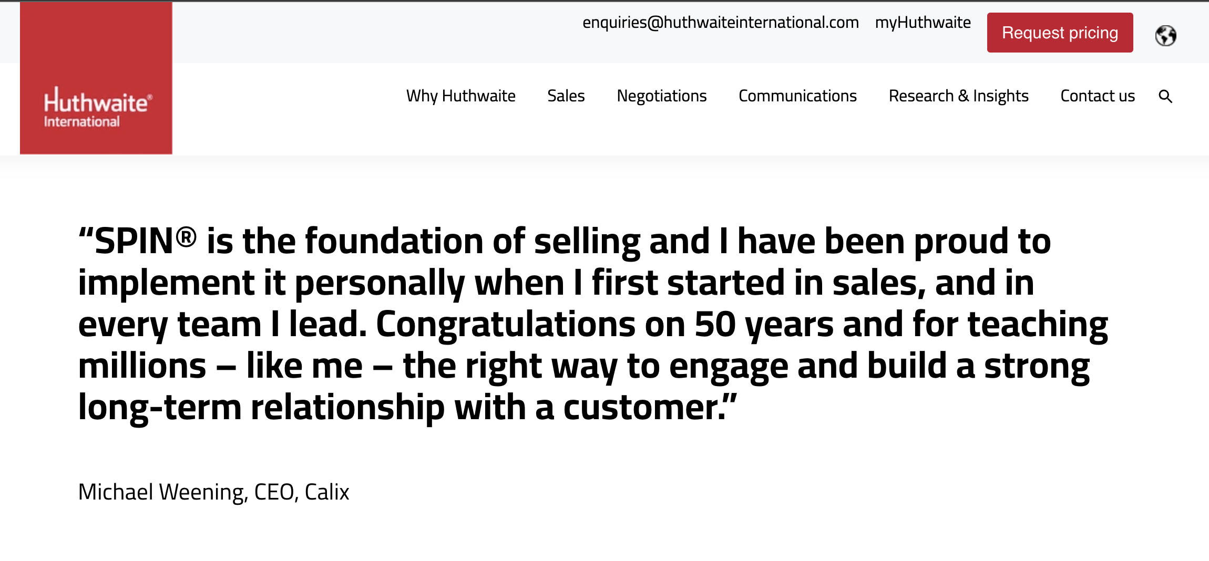Viewport: 1209px width, 561px height.
Task: Go to the Contact us page
Action: 1098,96
